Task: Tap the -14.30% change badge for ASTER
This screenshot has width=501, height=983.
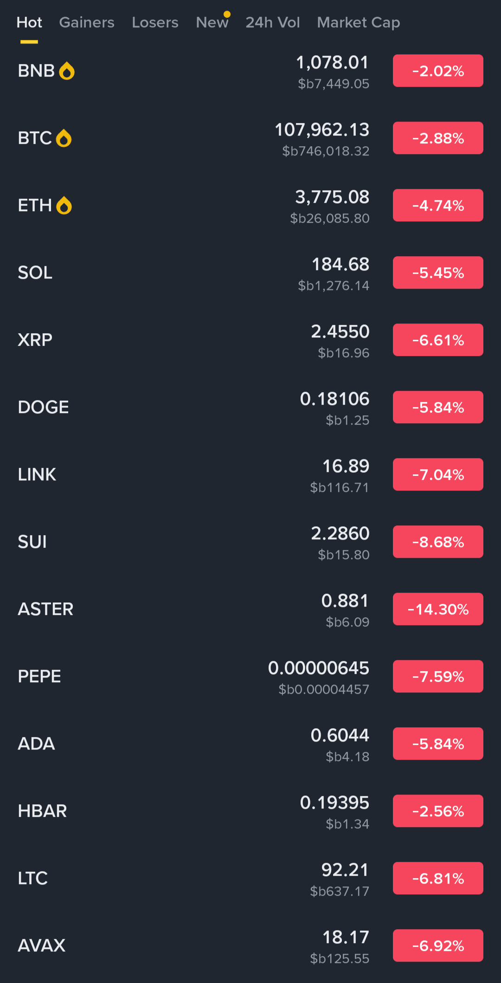Action: (x=438, y=609)
